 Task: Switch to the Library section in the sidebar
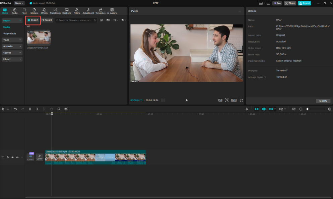(x=12, y=59)
